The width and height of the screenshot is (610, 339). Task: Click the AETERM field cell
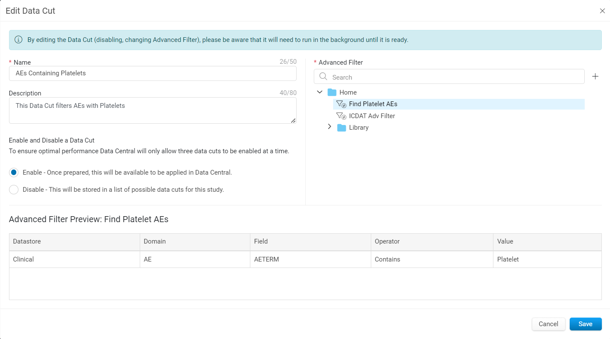pyautogui.click(x=311, y=259)
